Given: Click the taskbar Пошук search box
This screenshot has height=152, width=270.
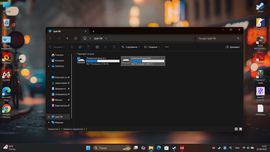Looking at the screenshot, I should [112, 148].
